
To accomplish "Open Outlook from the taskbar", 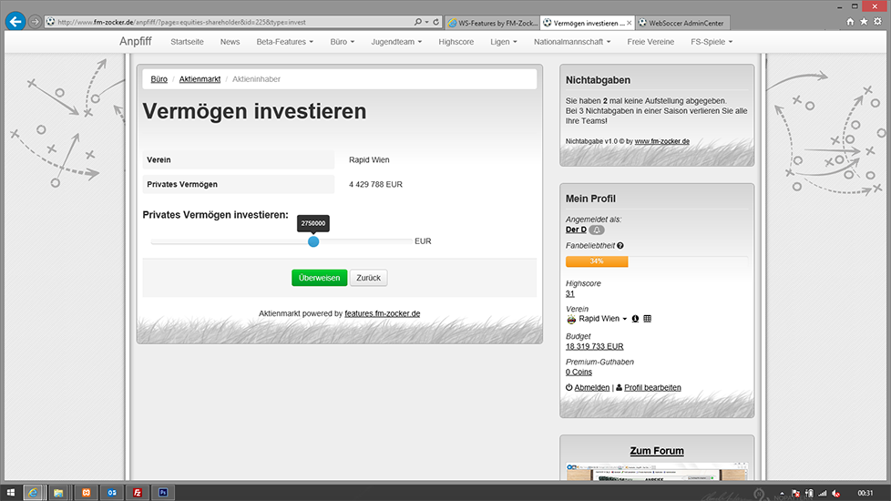I will point(112,492).
